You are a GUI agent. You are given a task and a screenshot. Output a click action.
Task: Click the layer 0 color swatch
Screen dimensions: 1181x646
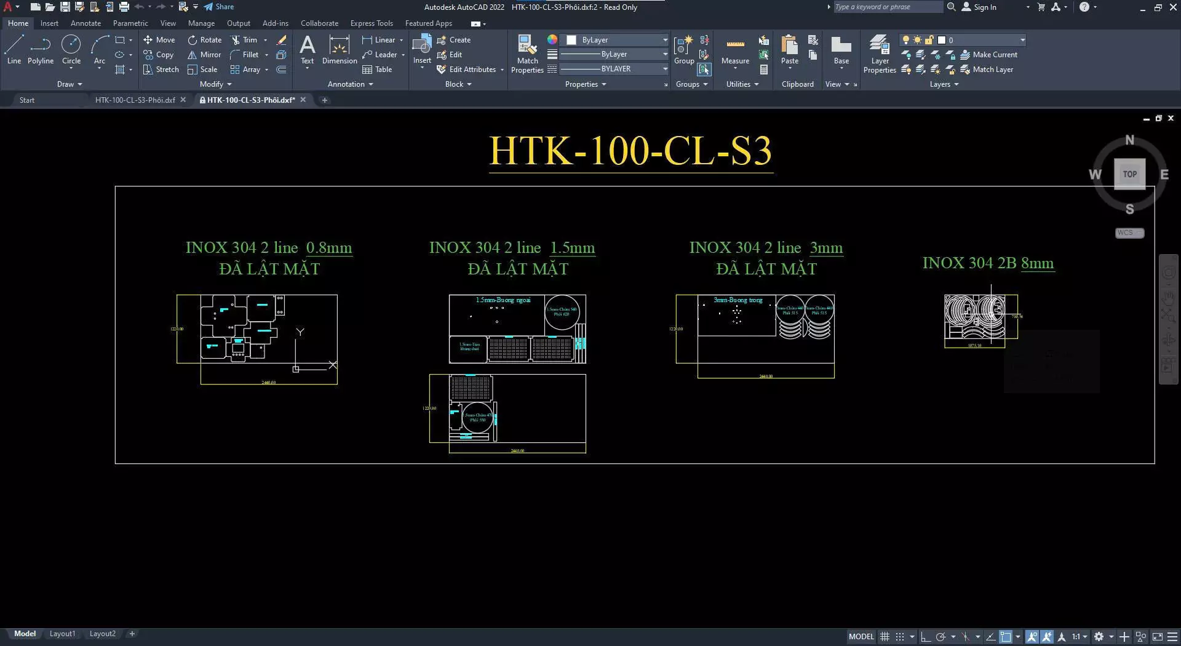(x=942, y=40)
